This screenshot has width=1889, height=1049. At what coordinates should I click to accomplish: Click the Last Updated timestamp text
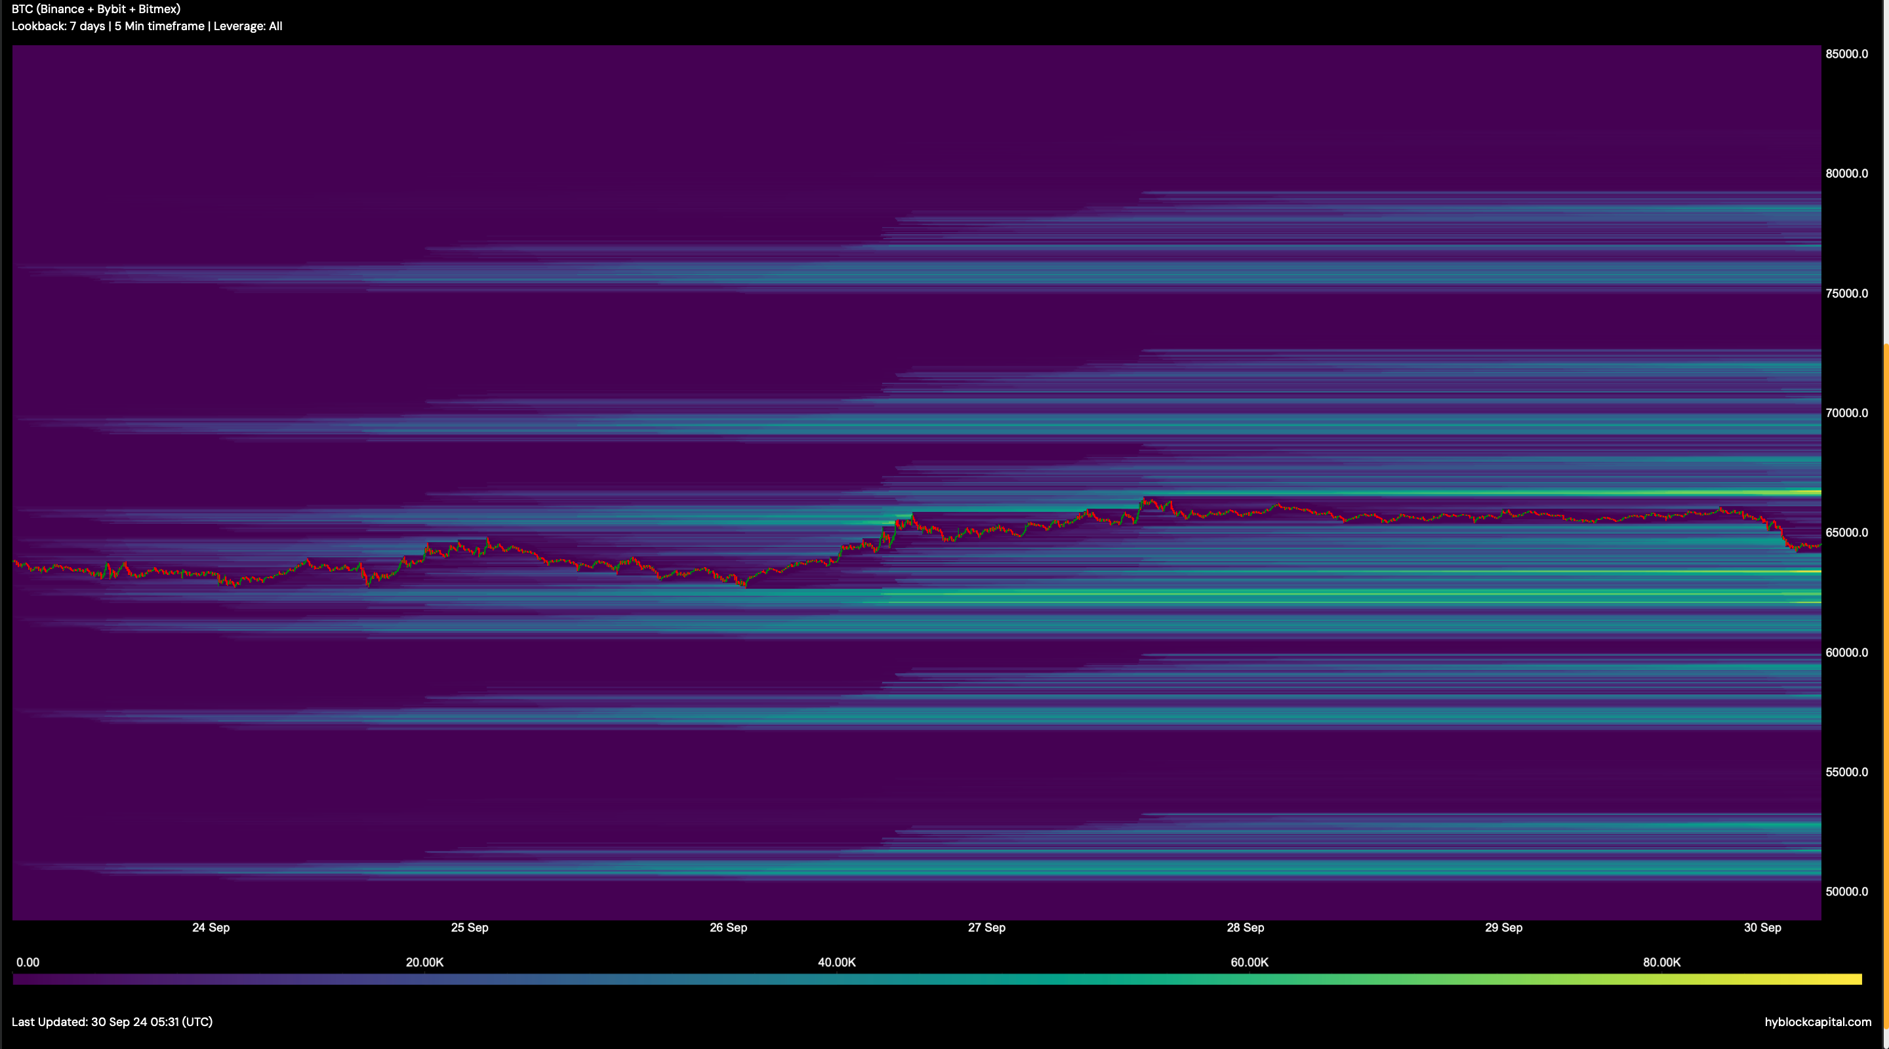[112, 1022]
